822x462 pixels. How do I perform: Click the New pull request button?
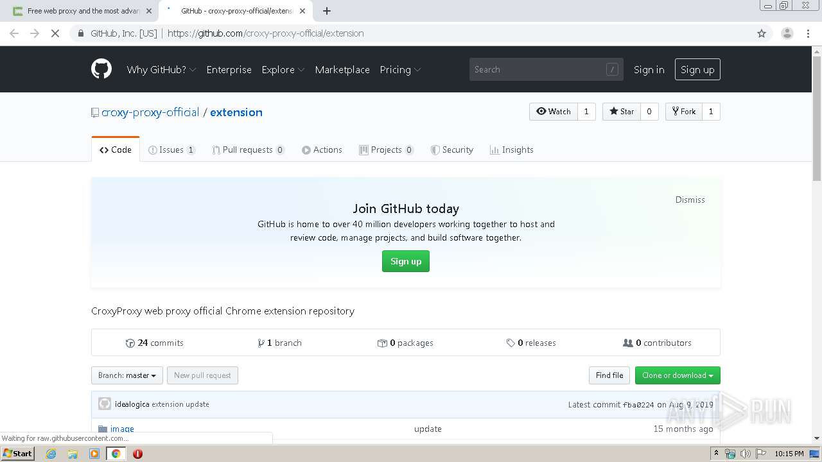pos(202,375)
